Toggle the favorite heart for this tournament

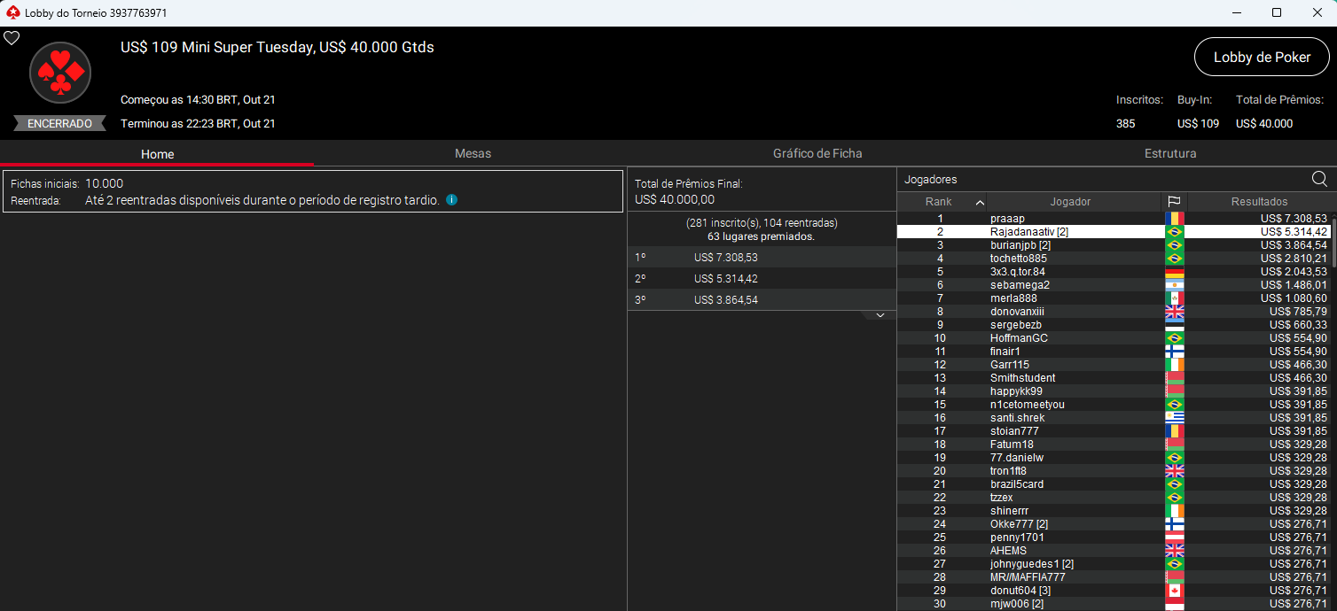(12, 38)
